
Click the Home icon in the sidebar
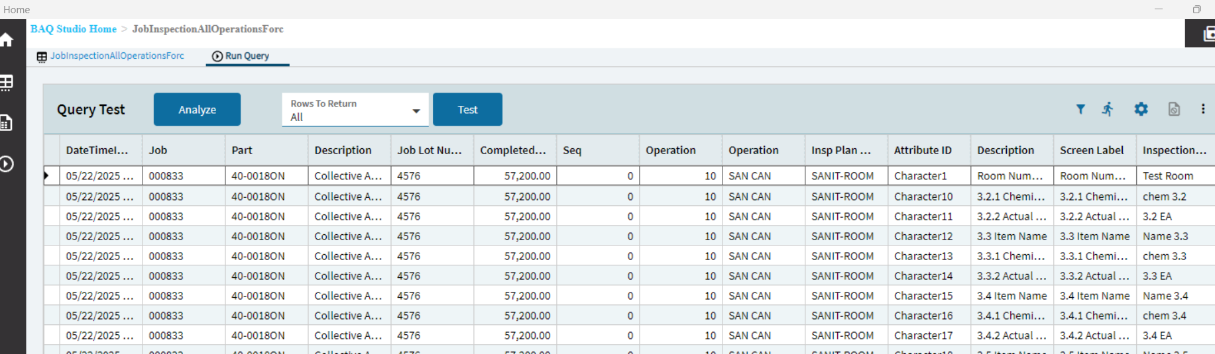[7, 41]
